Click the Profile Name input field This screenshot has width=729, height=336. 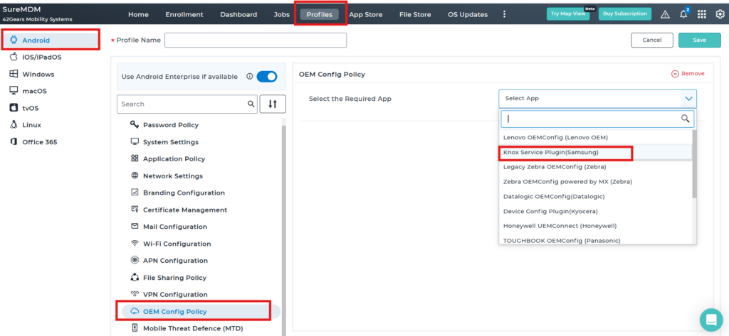[256, 40]
